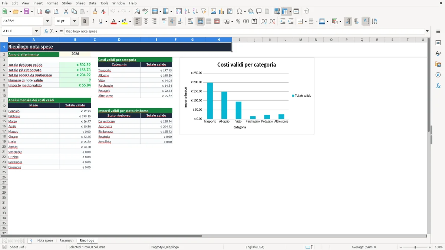Click Sort Ascending icon

187,11
